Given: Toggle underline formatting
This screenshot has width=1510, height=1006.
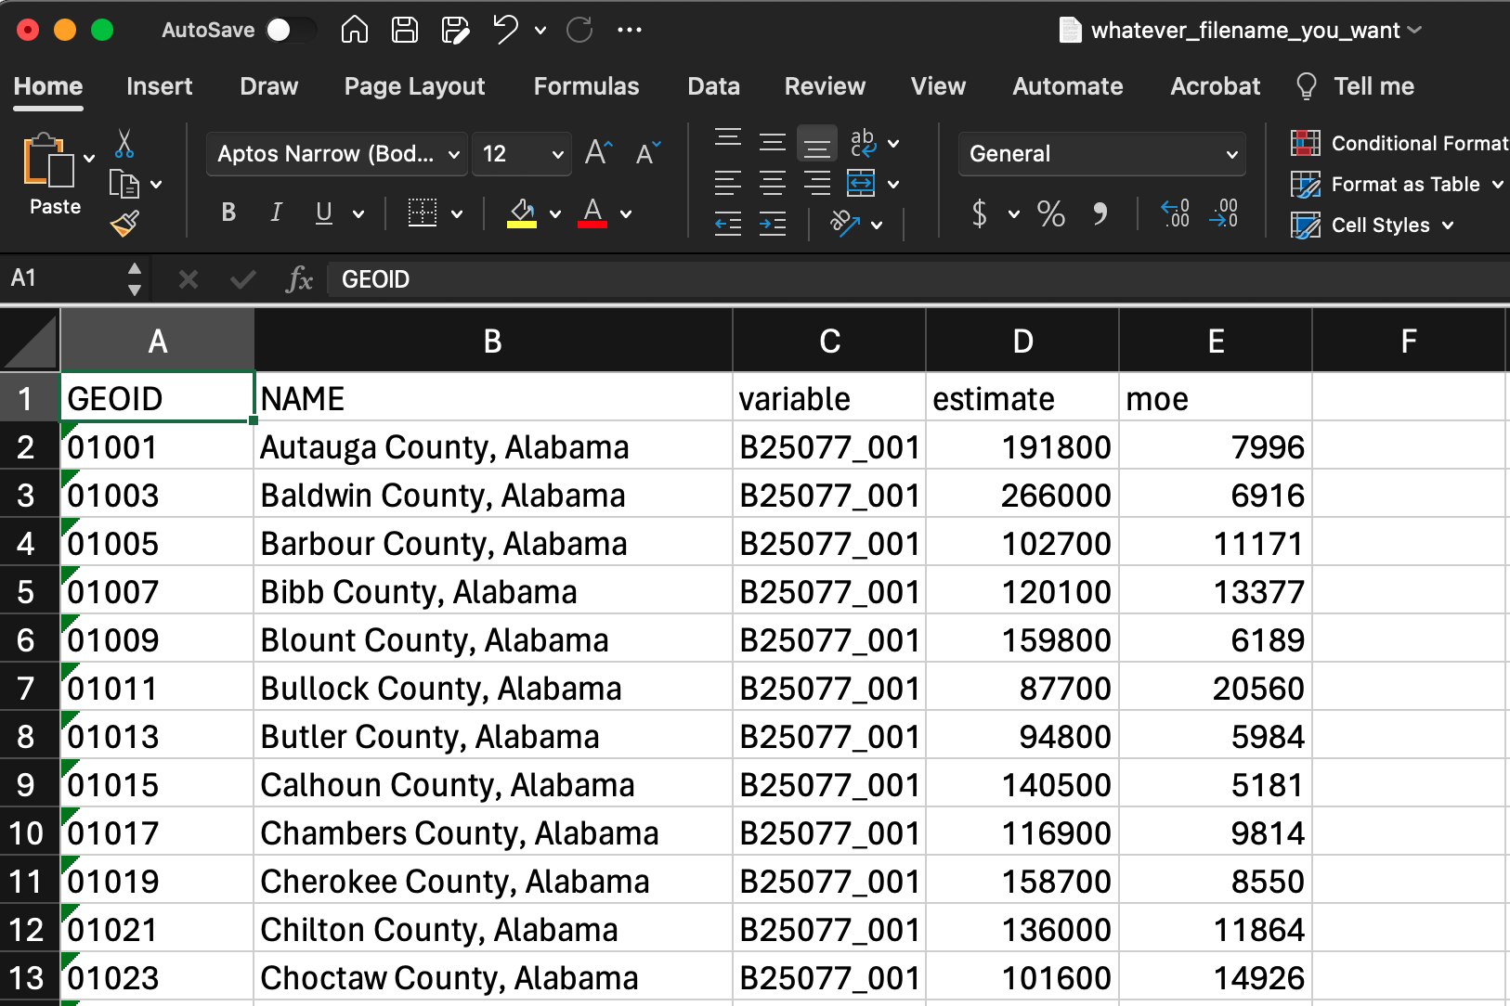Looking at the screenshot, I should click(324, 213).
